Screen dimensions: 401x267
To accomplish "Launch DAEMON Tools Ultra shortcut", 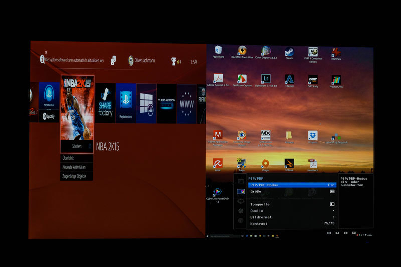I will 242,52.
